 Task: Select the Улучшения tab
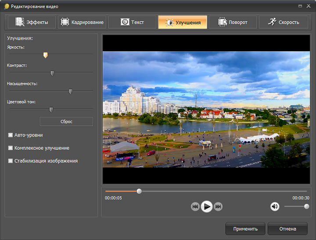click(x=183, y=22)
